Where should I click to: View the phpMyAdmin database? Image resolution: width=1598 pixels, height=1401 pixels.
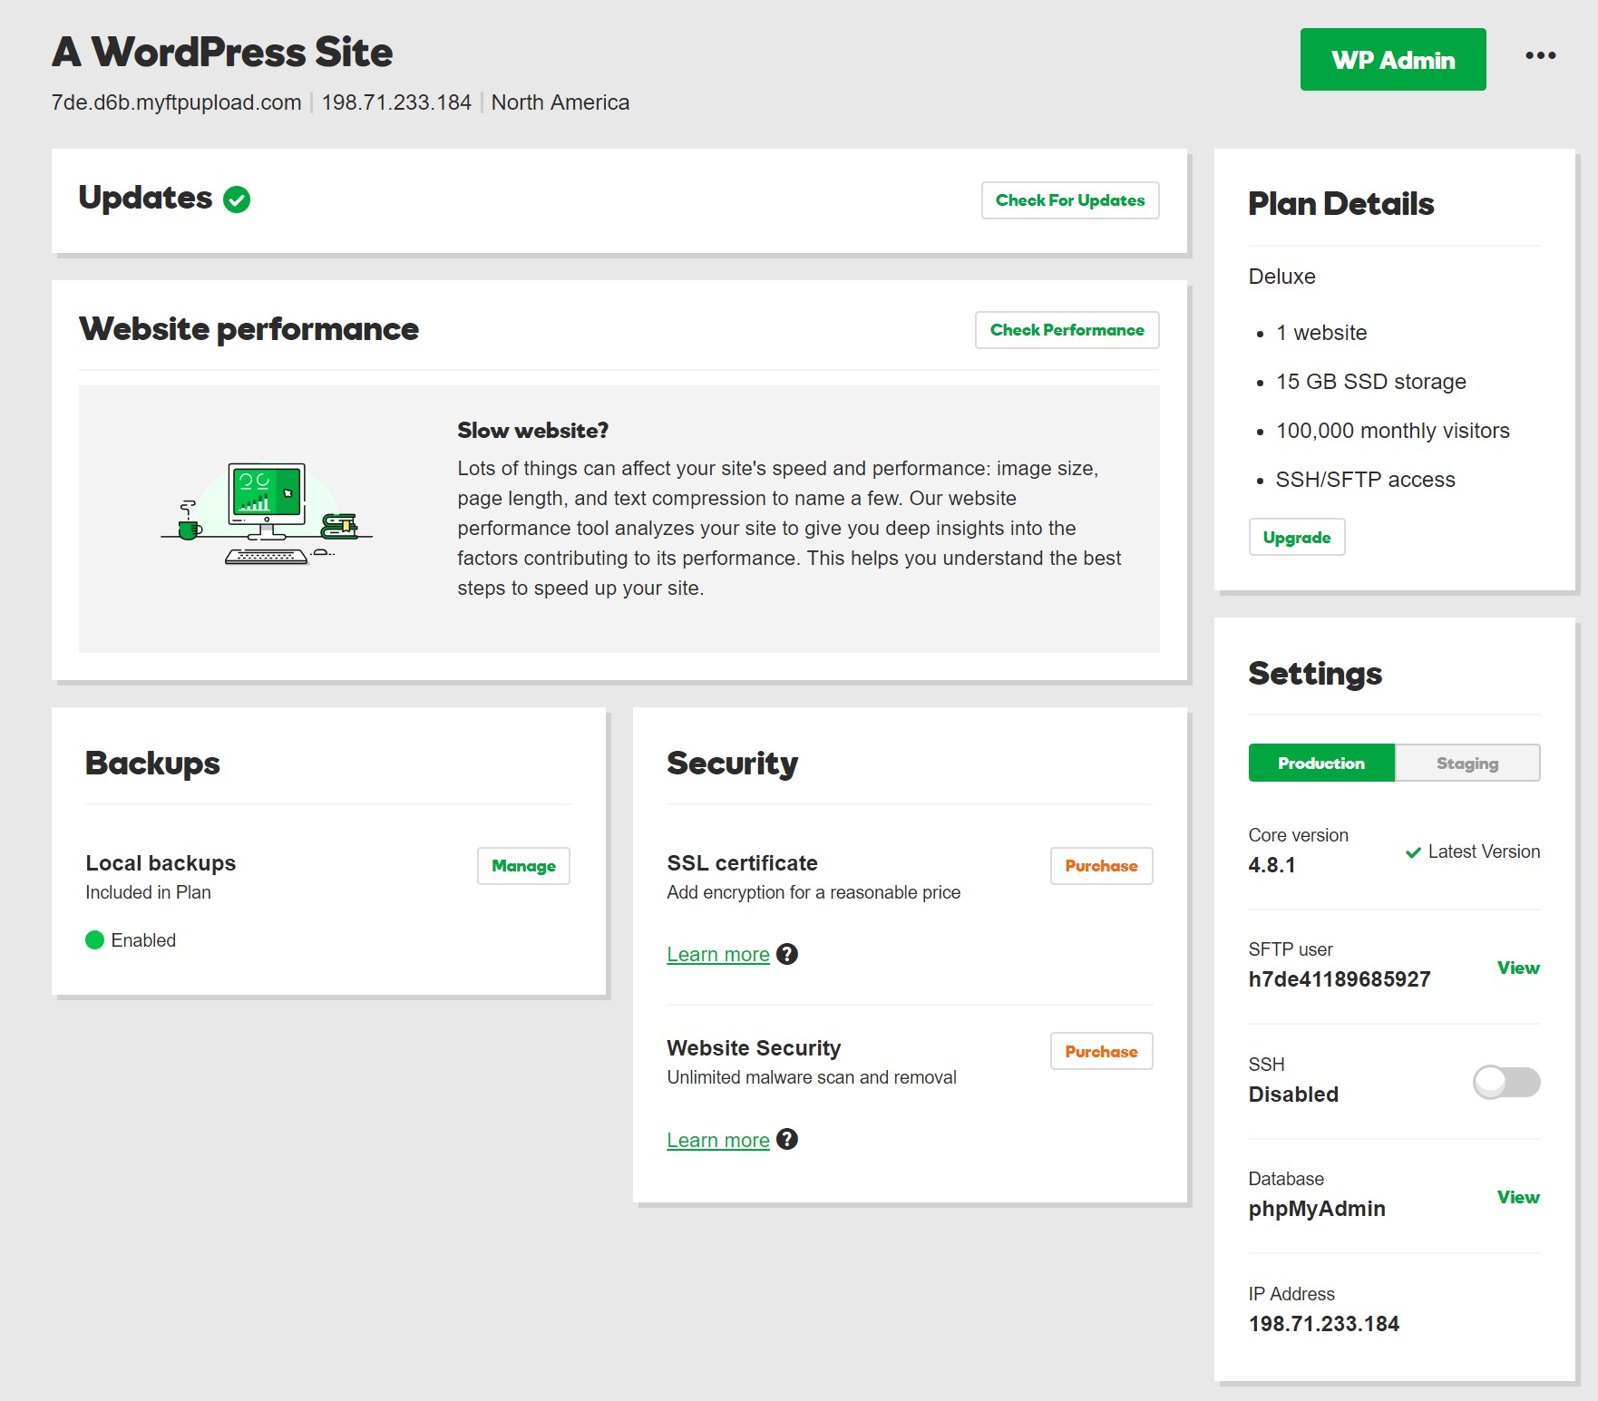(1518, 1197)
